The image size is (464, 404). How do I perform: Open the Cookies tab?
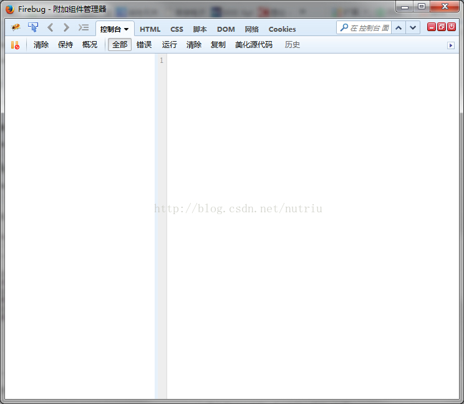pos(282,29)
